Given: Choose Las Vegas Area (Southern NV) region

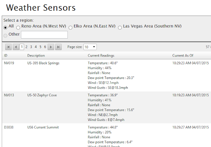Looking at the screenshot, I should 120,28.
